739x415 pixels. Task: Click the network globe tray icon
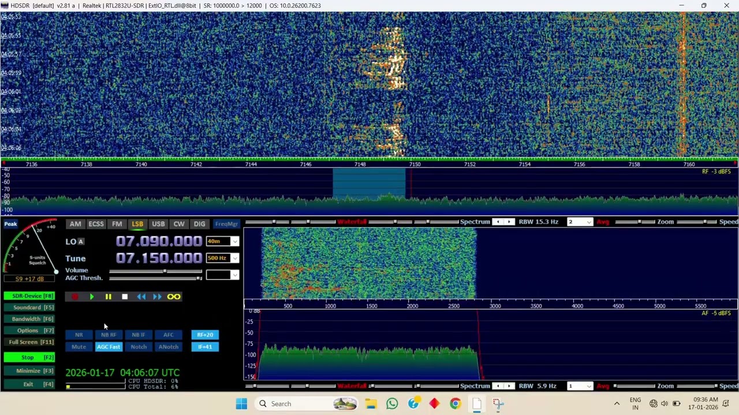[x=653, y=403]
